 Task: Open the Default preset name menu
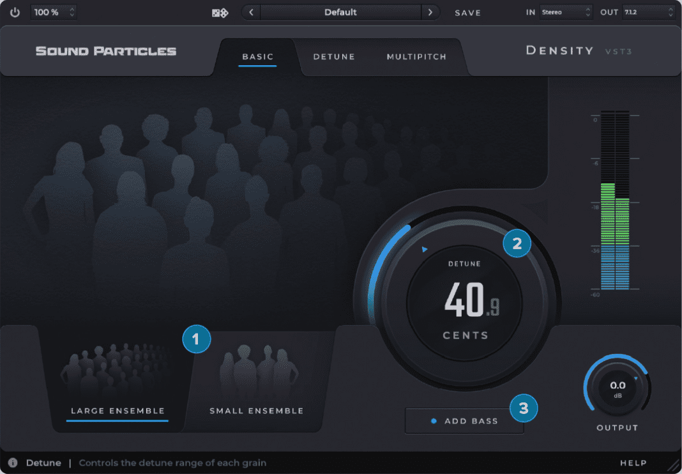340,12
